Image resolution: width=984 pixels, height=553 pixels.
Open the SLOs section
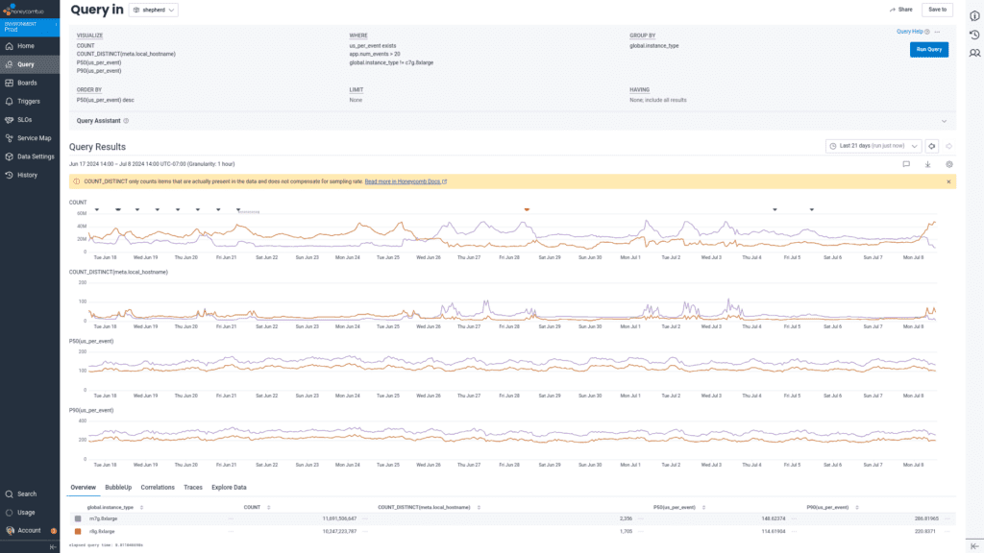tap(24, 119)
